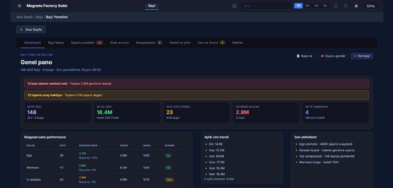Screen dimensions: 393x188
Task: Select the NL language option
Action: (x=325, y=6)
